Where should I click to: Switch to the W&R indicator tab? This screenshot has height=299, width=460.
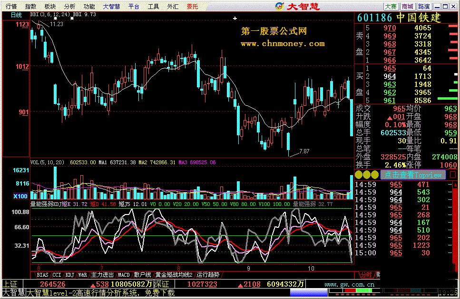(82, 275)
